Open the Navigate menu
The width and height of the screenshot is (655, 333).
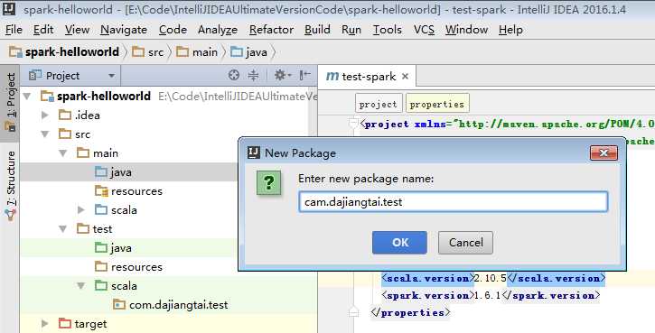coord(124,30)
